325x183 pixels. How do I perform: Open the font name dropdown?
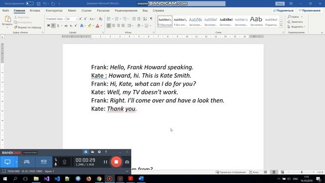click(x=64, y=19)
